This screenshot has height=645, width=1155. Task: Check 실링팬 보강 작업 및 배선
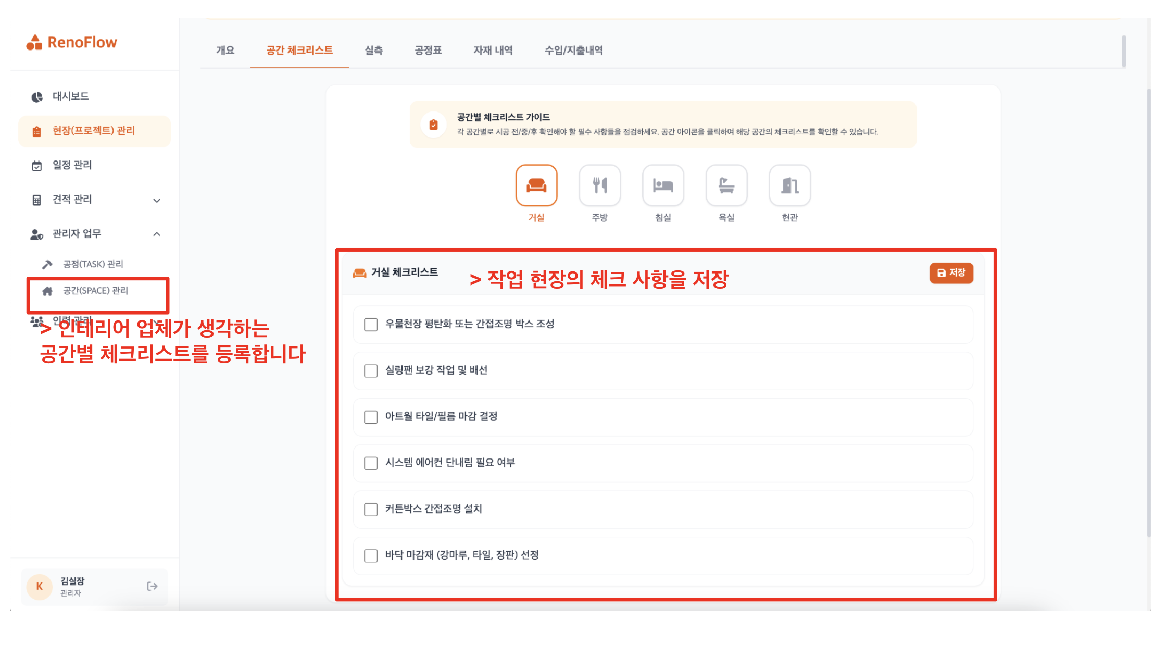pos(371,371)
